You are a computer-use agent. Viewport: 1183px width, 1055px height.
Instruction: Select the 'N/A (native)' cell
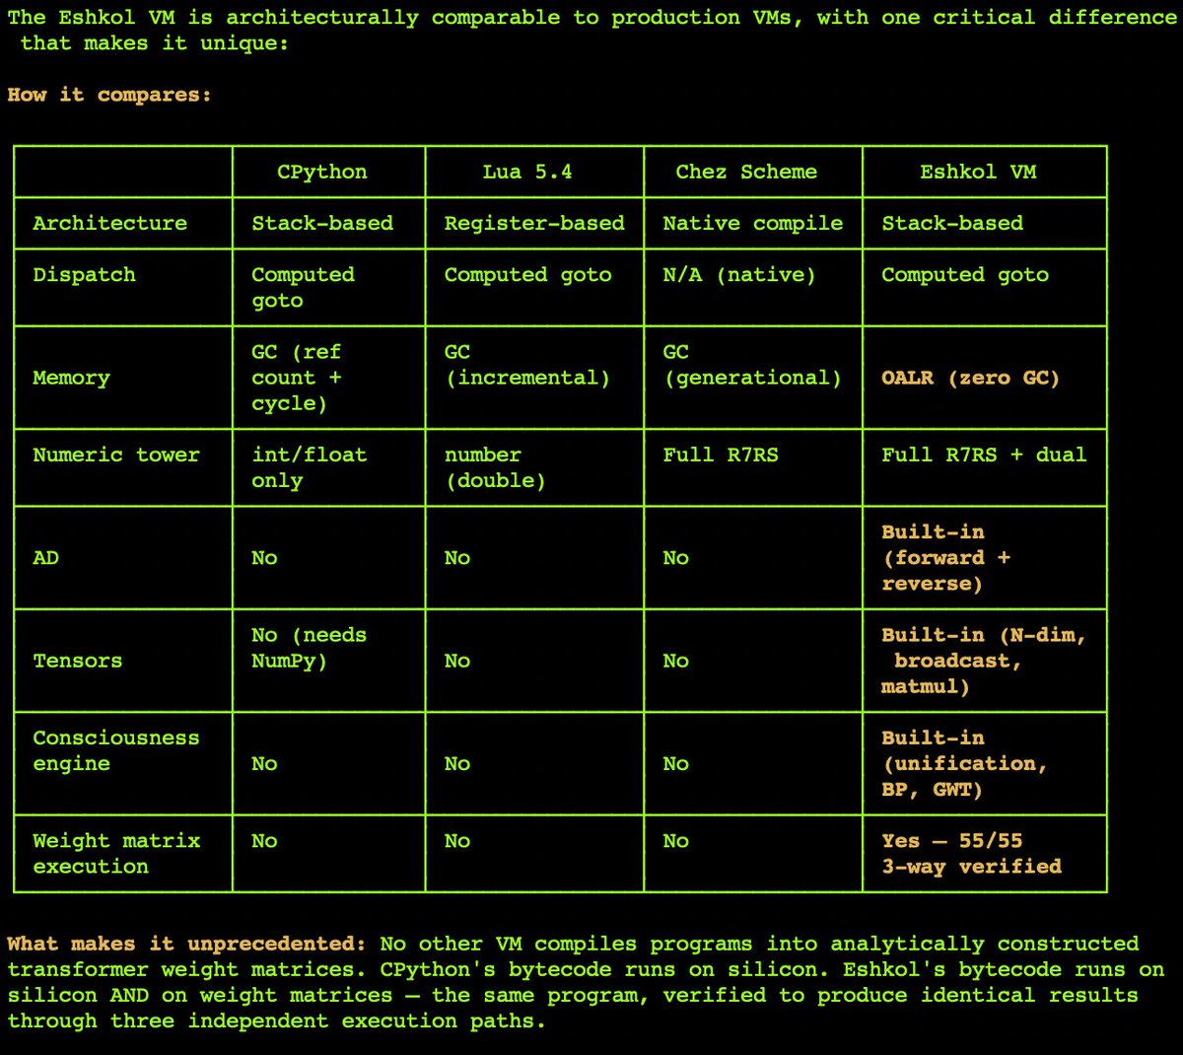point(739,275)
